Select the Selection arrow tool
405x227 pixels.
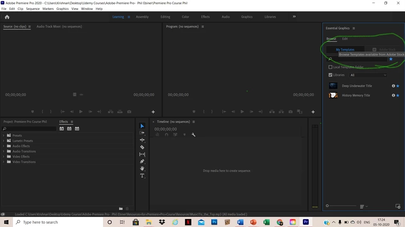pyautogui.click(x=142, y=126)
